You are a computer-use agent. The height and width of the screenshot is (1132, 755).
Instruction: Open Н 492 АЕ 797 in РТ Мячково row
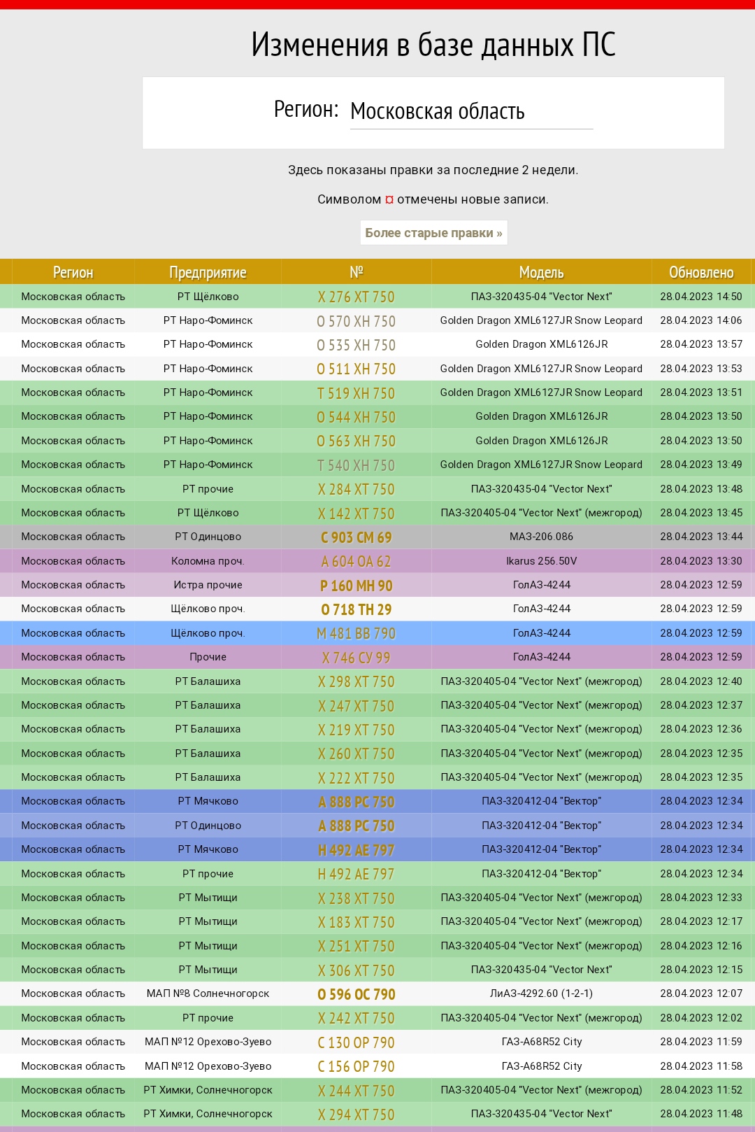(x=357, y=850)
